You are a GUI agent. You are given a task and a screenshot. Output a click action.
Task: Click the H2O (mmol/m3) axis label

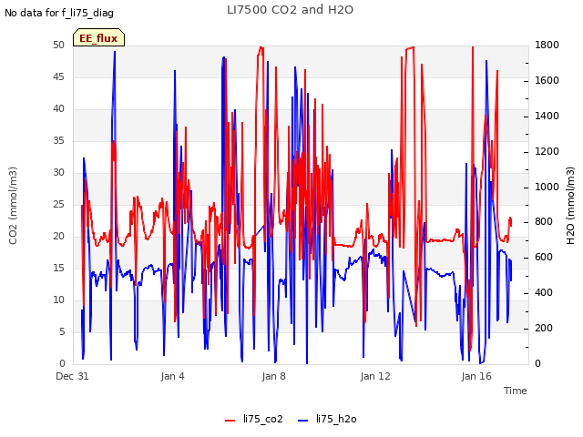coord(570,206)
